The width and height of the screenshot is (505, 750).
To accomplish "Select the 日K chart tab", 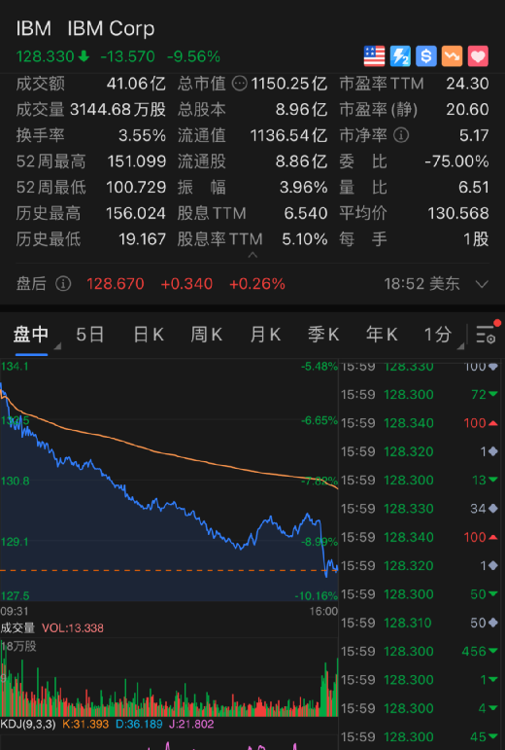I will pyautogui.click(x=149, y=335).
